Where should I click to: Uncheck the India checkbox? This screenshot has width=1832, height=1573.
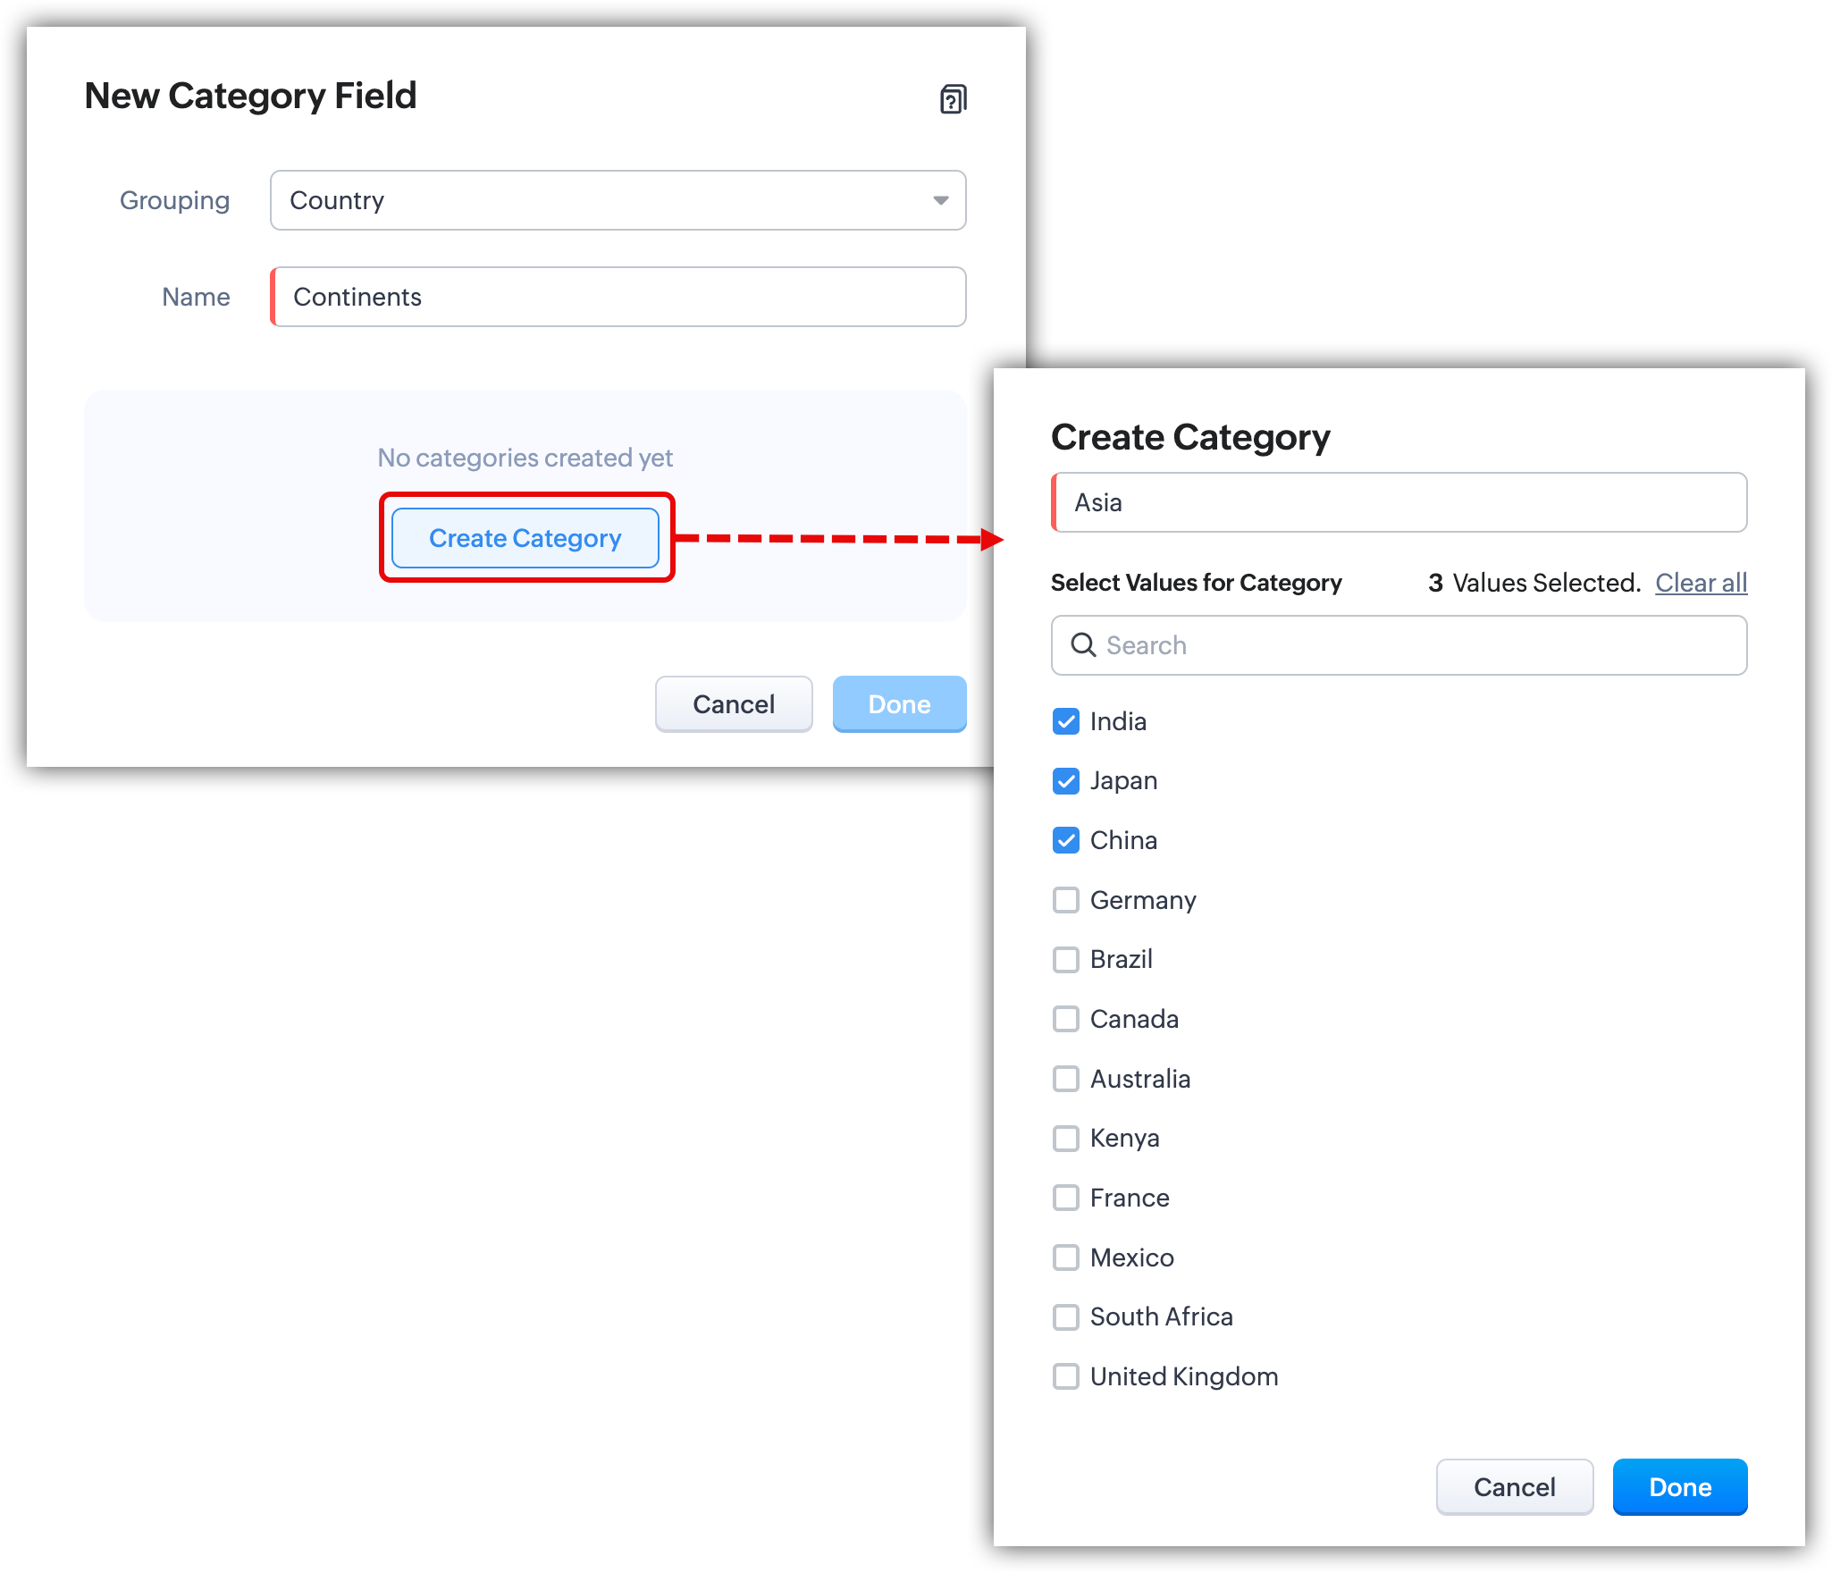(x=1066, y=721)
